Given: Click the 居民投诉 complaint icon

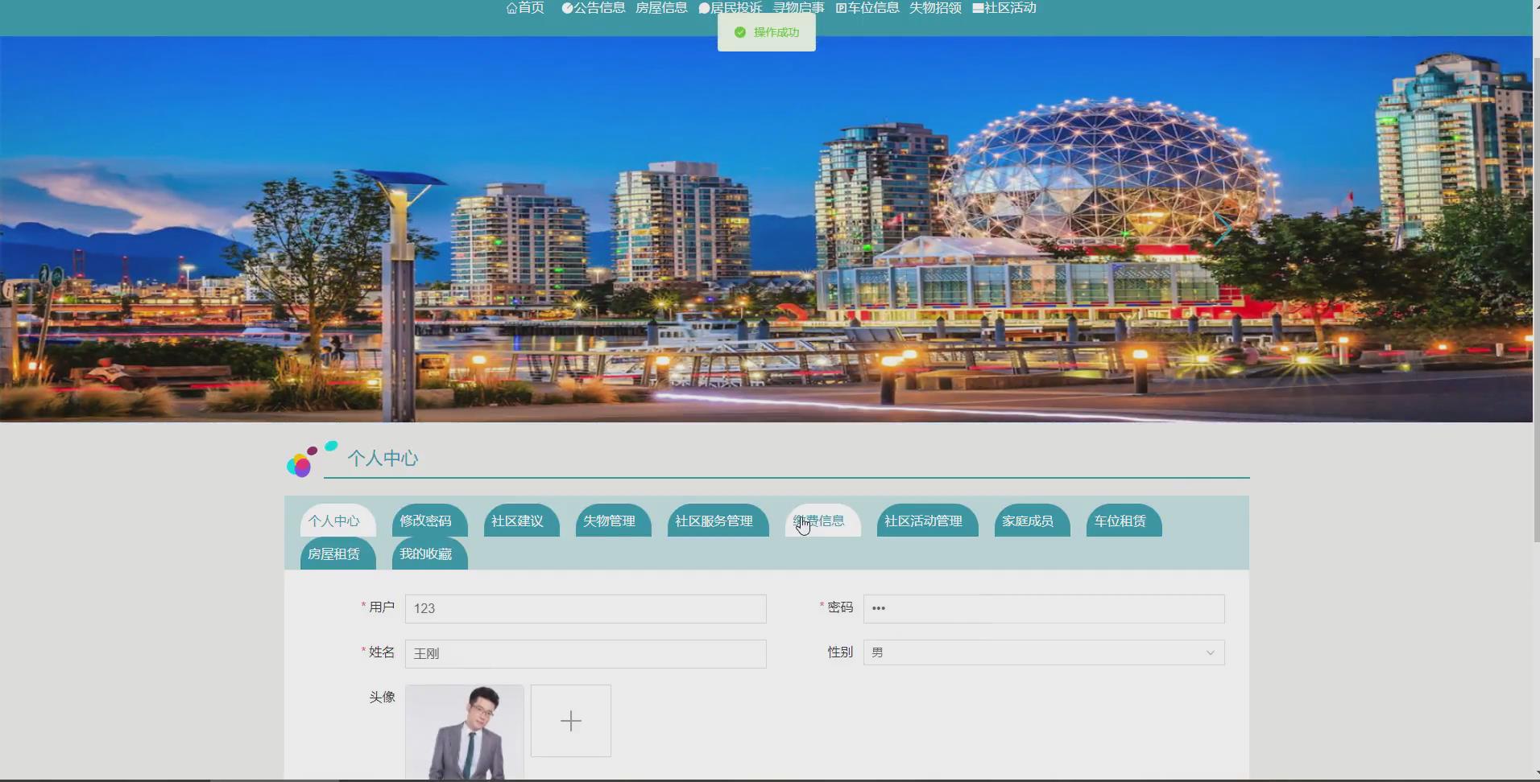Looking at the screenshot, I should pyautogui.click(x=702, y=7).
